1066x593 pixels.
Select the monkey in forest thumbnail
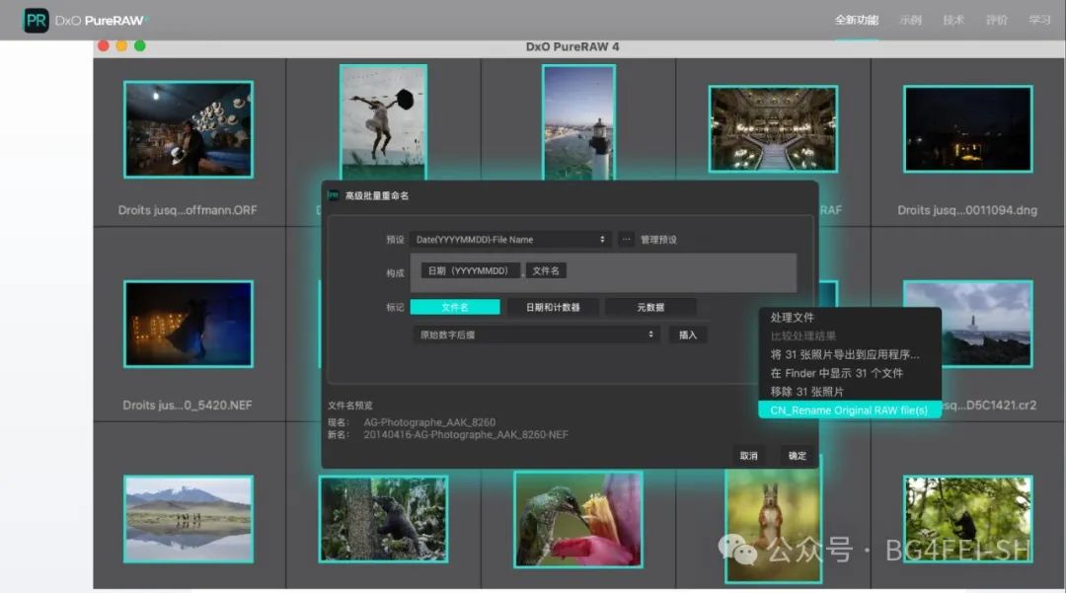pos(968,519)
